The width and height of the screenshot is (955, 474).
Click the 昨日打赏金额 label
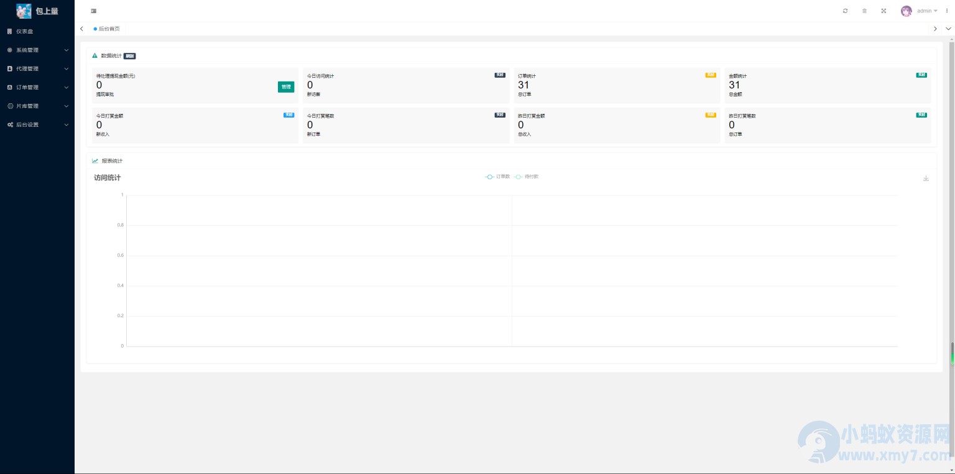click(531, 116)
